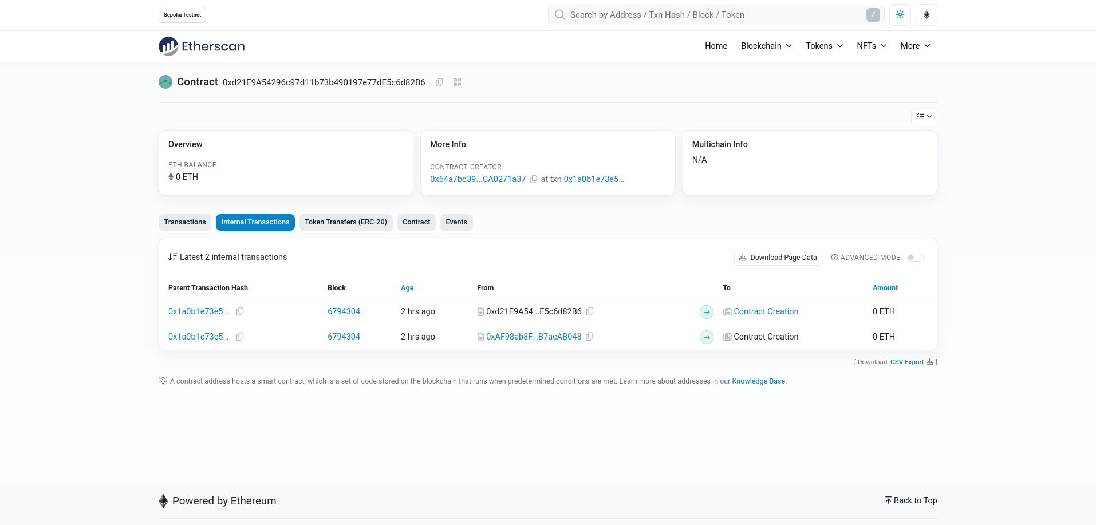Click the Amount column header
The image size is (1096, 525).
(x=885, y=288)
